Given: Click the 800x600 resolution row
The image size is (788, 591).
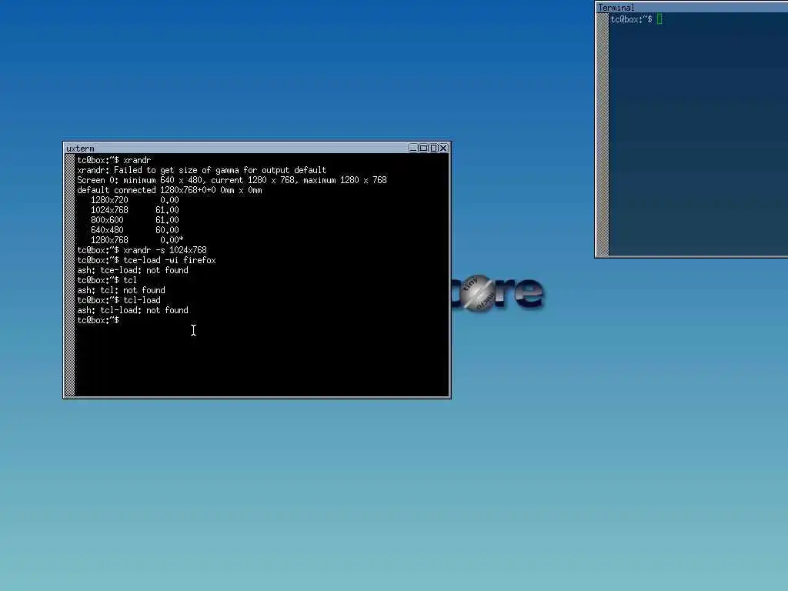Looking at the screenshot, I should [135, 220].
